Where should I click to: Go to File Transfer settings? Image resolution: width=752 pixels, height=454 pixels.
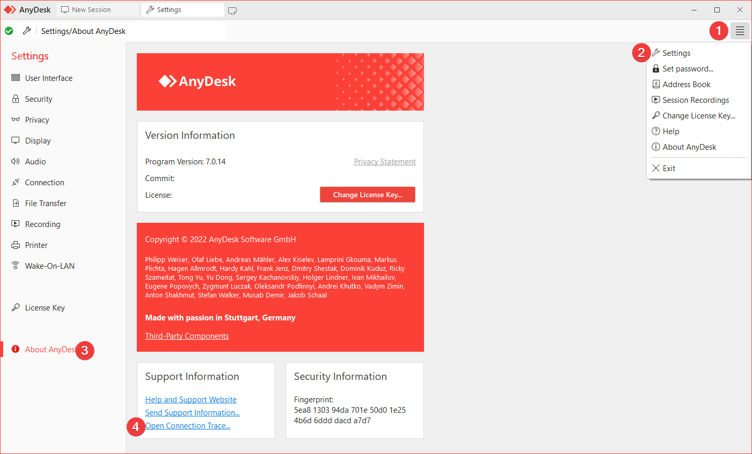coord(45,203)
